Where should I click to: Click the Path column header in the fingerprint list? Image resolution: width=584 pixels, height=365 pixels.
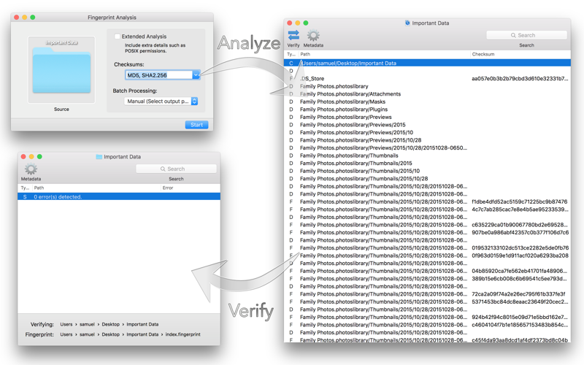[x=385, y=54]
